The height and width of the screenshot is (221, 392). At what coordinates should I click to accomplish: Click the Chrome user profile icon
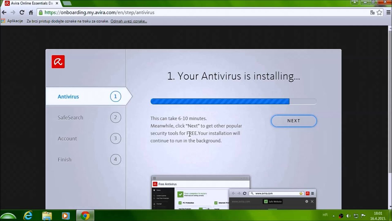pyautogui.click(x=355, y=2)
